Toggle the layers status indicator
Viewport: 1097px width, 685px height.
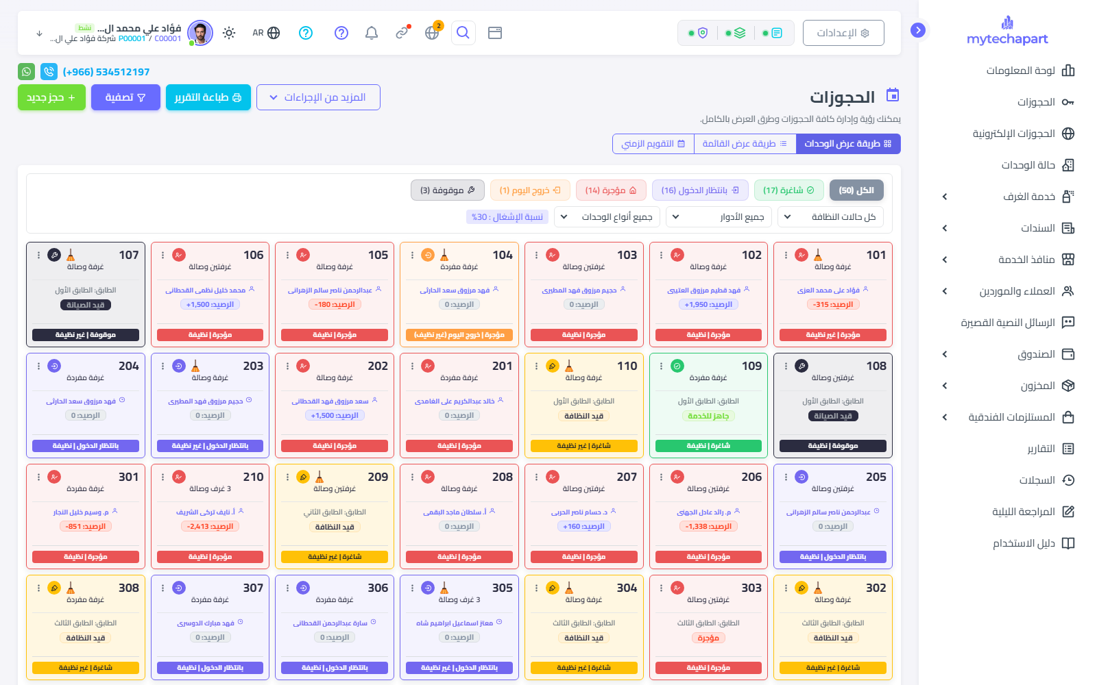(x=736, y=33)
